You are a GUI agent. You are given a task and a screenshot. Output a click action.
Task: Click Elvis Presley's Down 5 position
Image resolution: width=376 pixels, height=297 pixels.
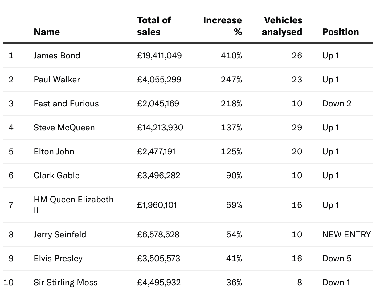pos(337,259)
